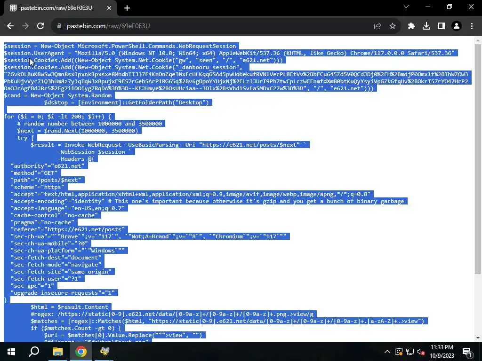This screenshot has height=361, width=482.
Task: Click the "method"="GET" line
Action: click(x=34, y=173)
